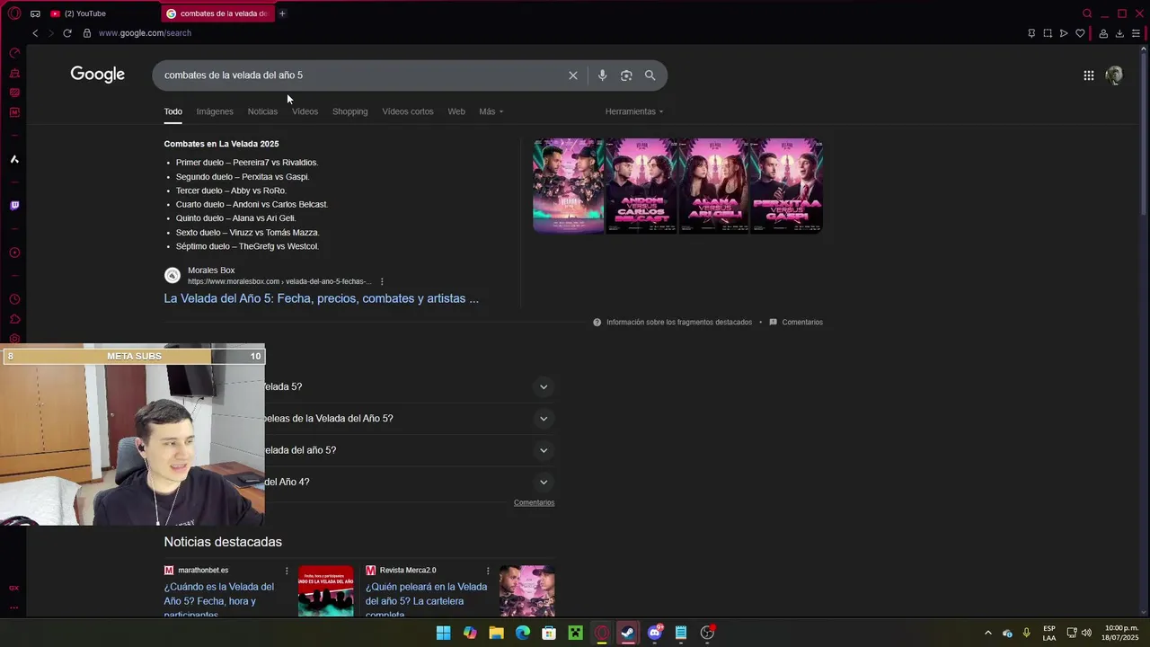Open the Aria AI sidebar icon
The height and width of the screenshot is (647, 1150).
click(14, 159)
